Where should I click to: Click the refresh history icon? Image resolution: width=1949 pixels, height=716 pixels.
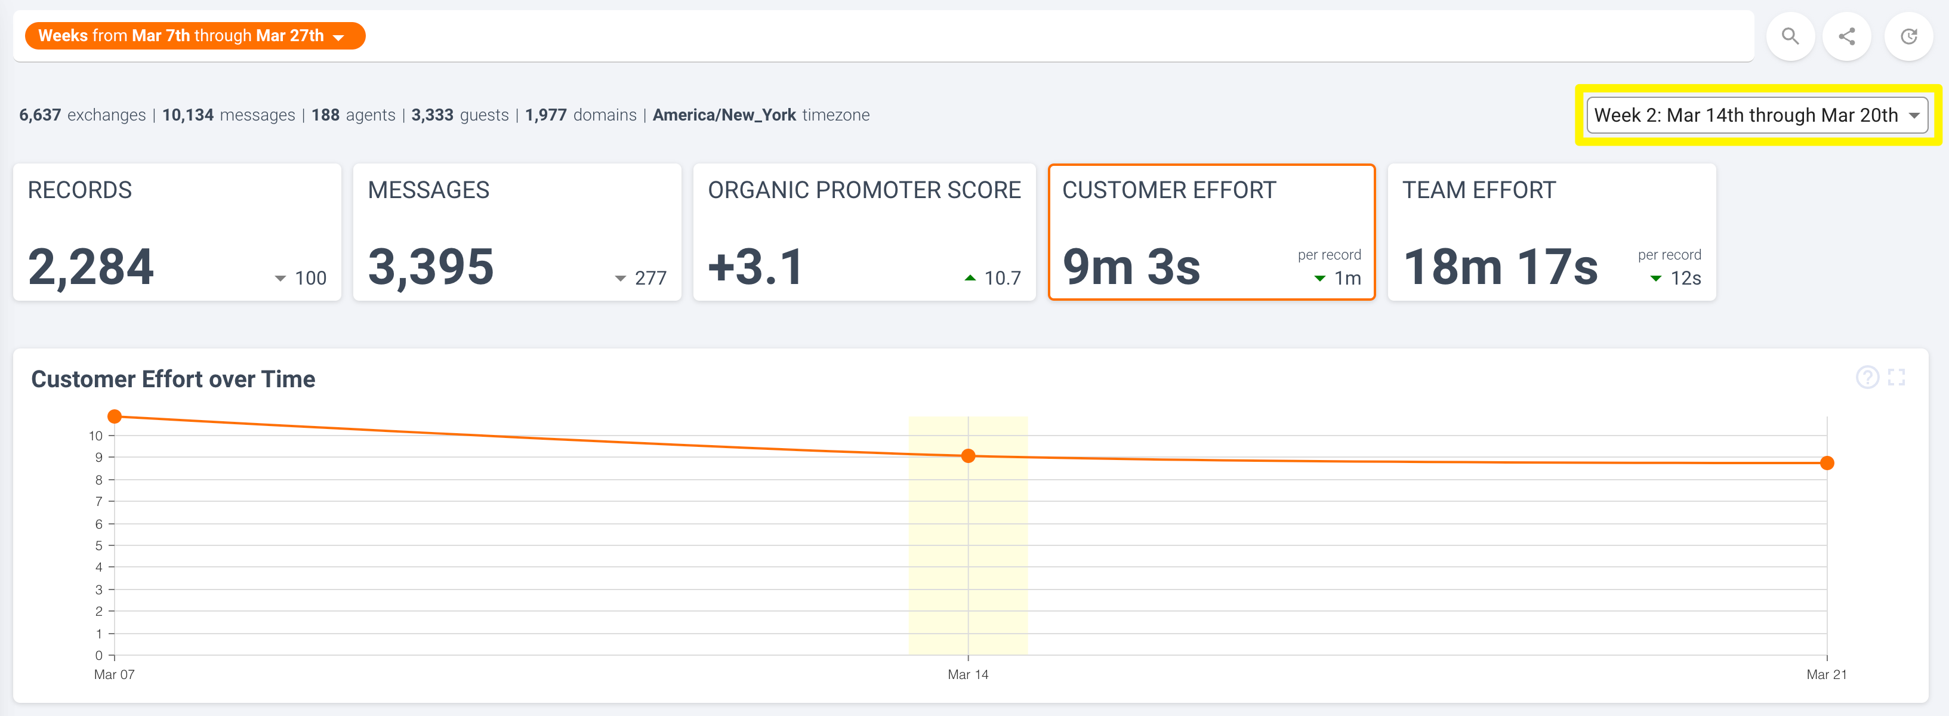1908,36
